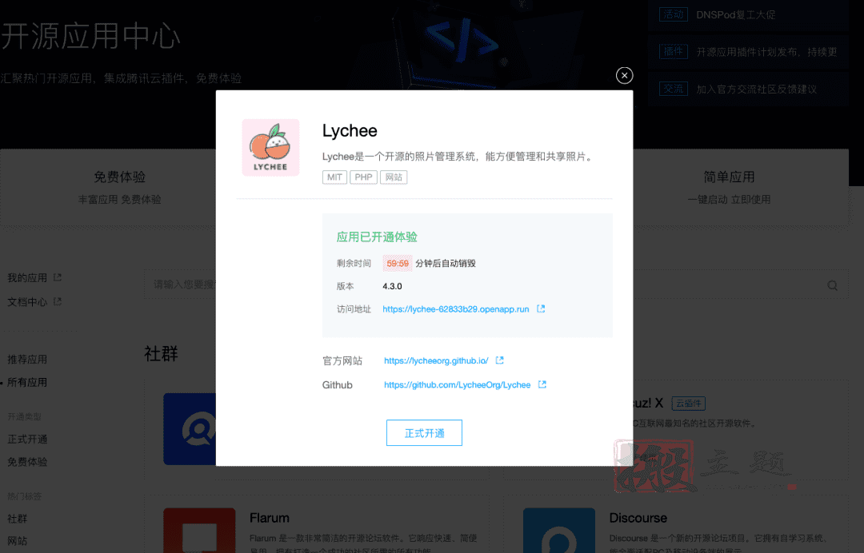Open 加入官方交流社区反馈建议 announcement
Viewport: 864px width, 553px height.
(757, 90)
